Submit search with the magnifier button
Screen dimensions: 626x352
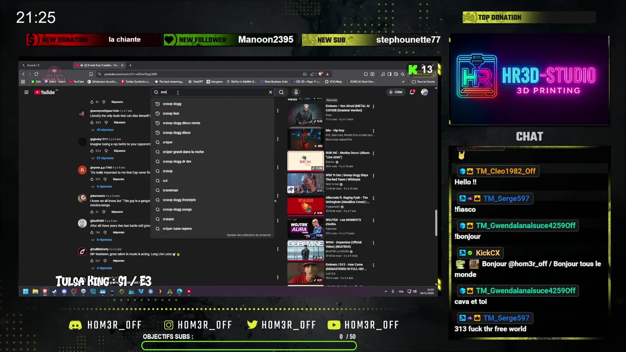click(281, 92)
